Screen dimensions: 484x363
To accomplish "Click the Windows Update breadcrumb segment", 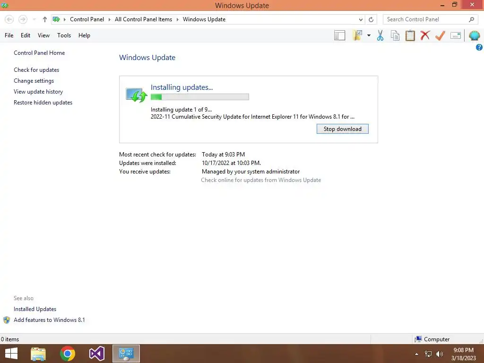I will 204,19.
